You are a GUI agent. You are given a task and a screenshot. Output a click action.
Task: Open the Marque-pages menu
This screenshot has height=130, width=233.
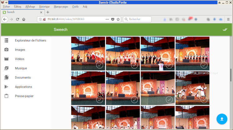click(61, 7)
